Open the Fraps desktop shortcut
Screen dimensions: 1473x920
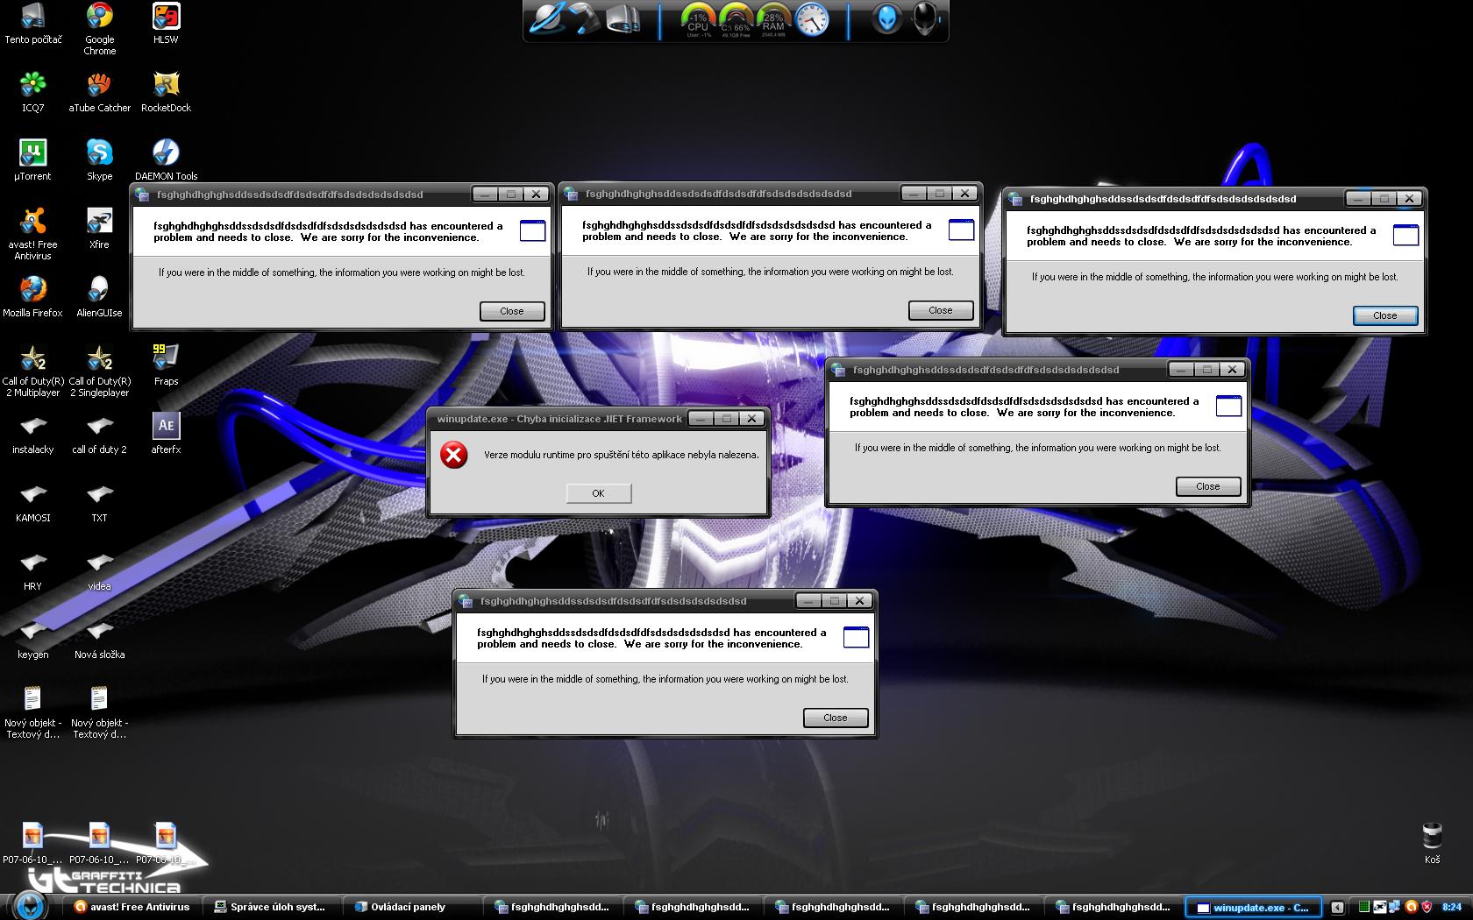tap(166, 358)
